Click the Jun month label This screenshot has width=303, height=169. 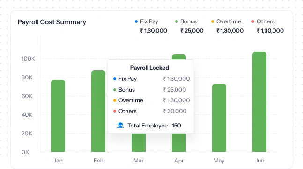pyautogui.click(x=260, y=161)
